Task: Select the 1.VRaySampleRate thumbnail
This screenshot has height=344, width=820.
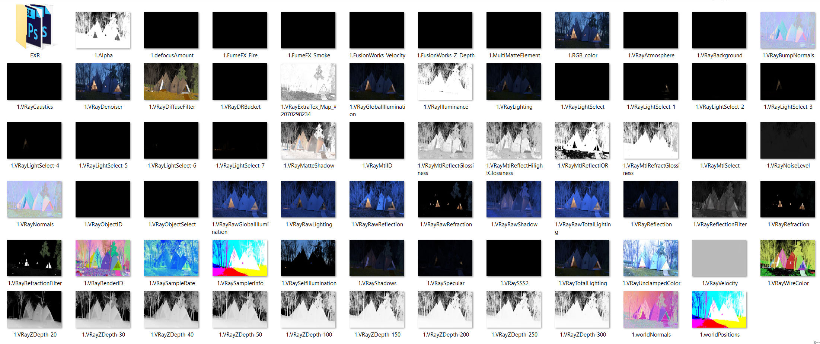Action: [171, 258]
